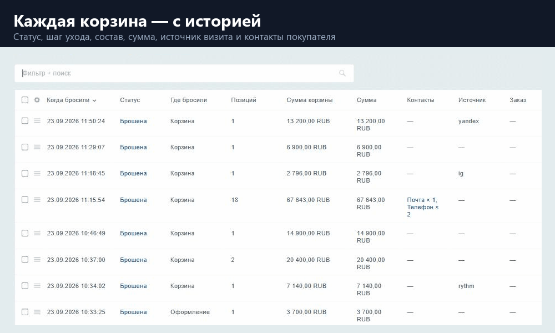Viewport: 555px width, 333px height.
Task: Open 'Брошена' link for 20 400,00 RUB cart
Action: (133, 260)
